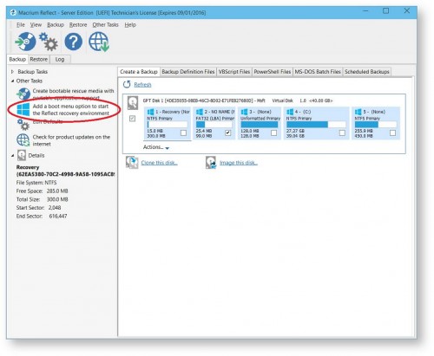
Task: Click the GPT Disk 1 drive icon
Action: [133, 103]
